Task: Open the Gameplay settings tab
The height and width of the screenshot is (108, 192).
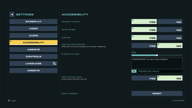Action: coord(33,22)
